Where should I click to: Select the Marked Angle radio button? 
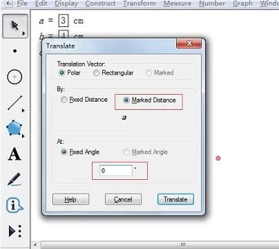(145, 152)
